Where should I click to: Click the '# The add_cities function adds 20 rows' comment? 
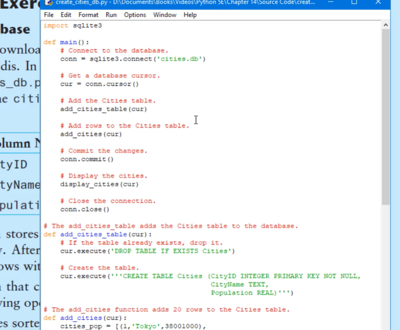click(x=167, y=309)
